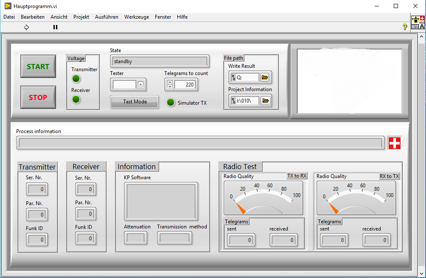Close the Hauptprogramm.vi window
This screenshot has height=278, width=426.
tap(415, 6)
